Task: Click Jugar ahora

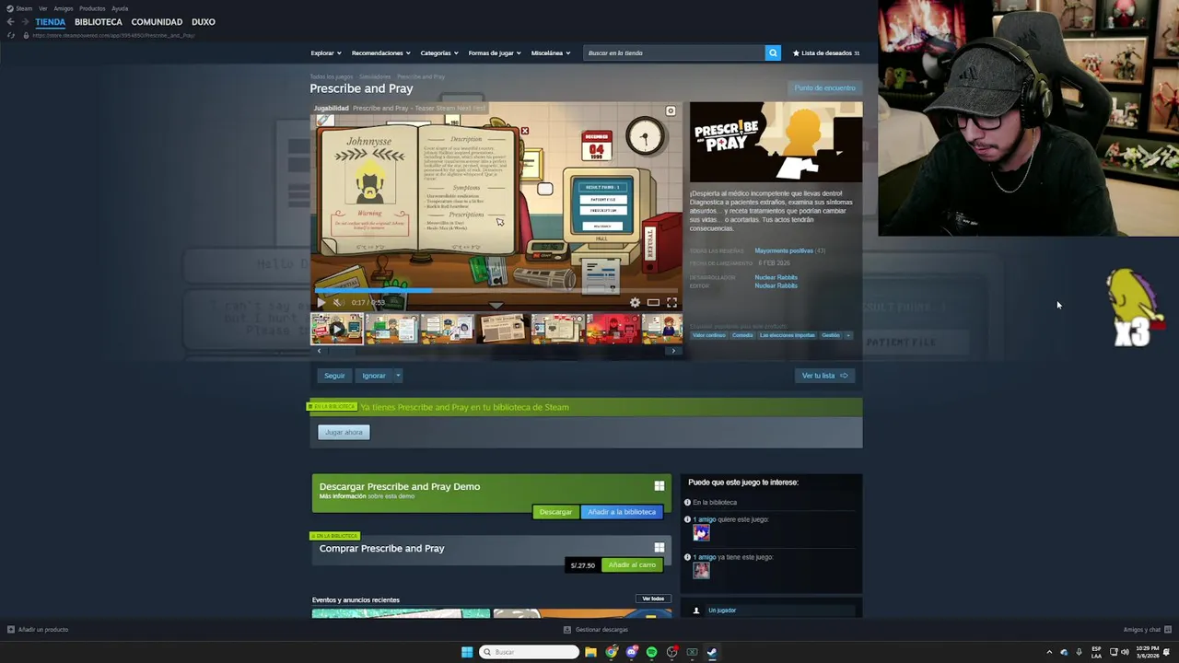Action: 344,432
